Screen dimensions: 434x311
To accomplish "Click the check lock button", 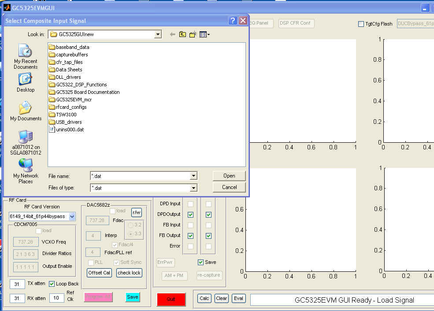I will pyautogui.click(x=129, y=273).
